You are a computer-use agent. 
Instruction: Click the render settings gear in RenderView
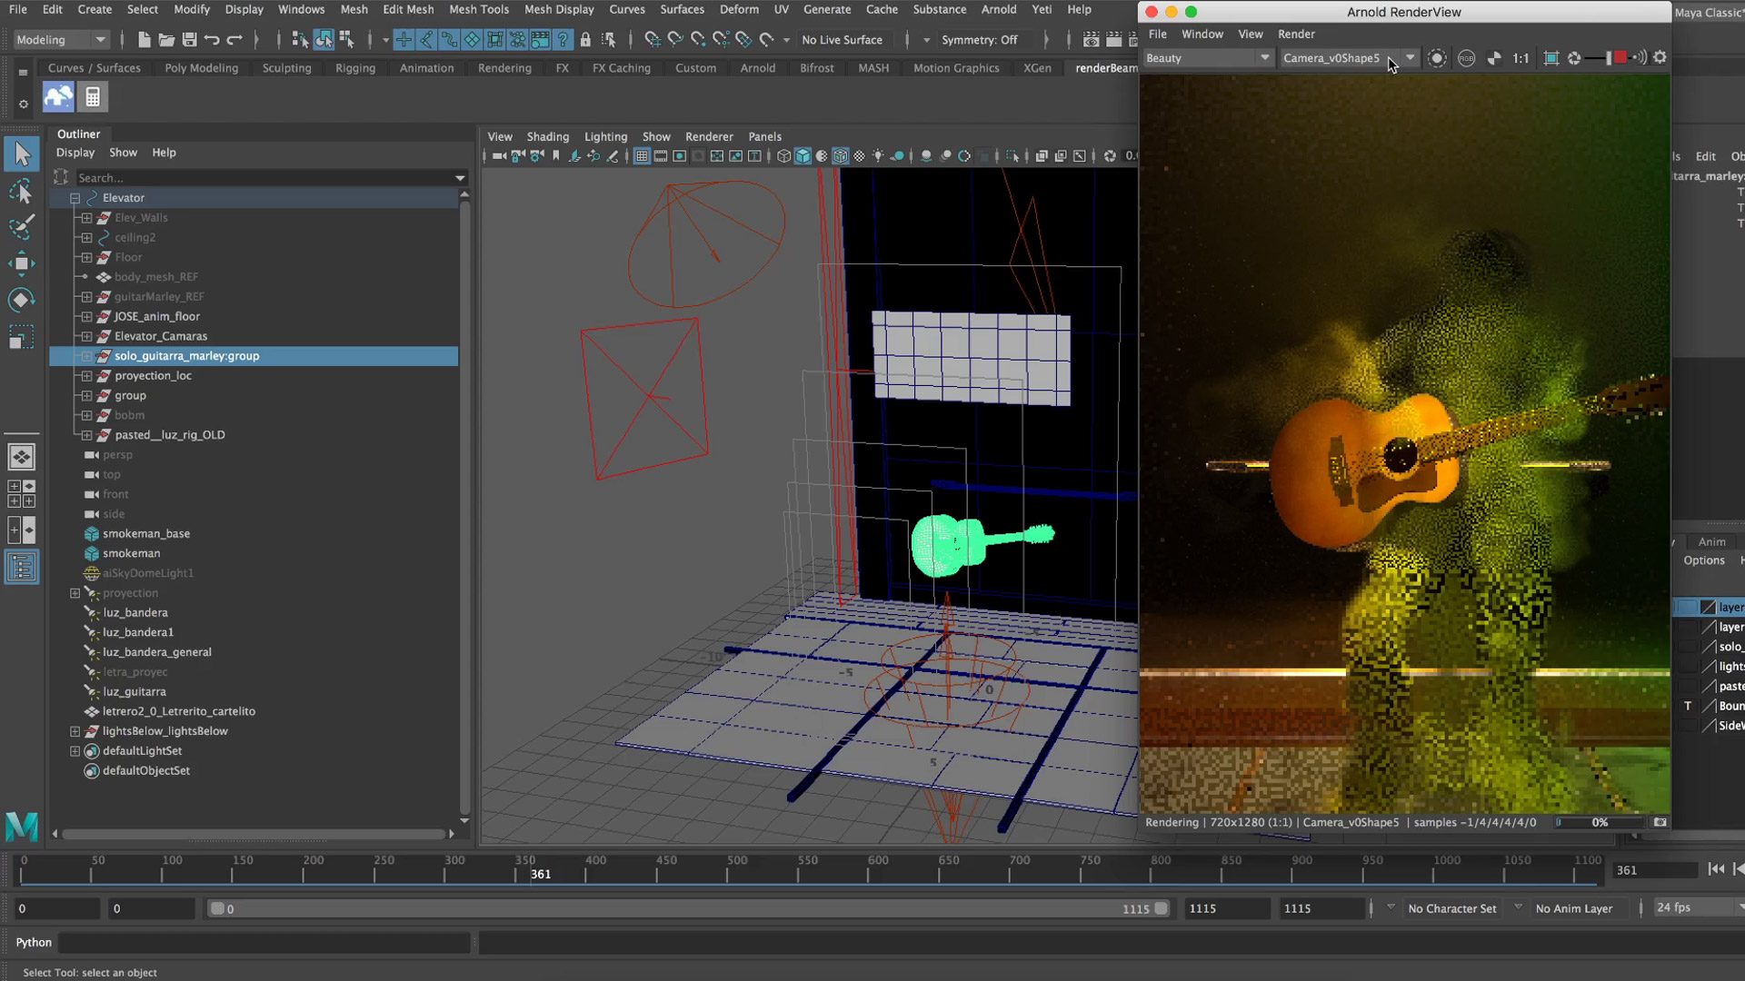coord(1660,57)
